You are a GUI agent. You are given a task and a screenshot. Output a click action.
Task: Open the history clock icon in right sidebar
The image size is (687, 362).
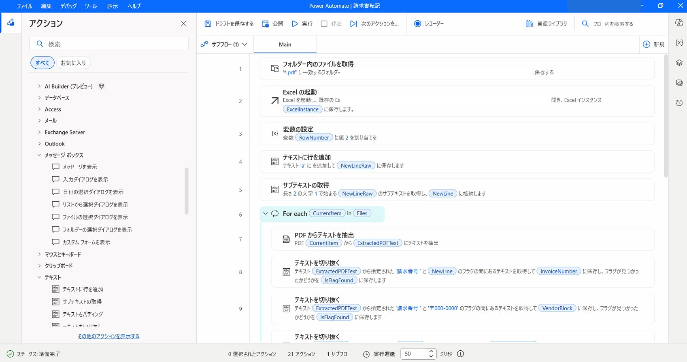coord(679,103)
